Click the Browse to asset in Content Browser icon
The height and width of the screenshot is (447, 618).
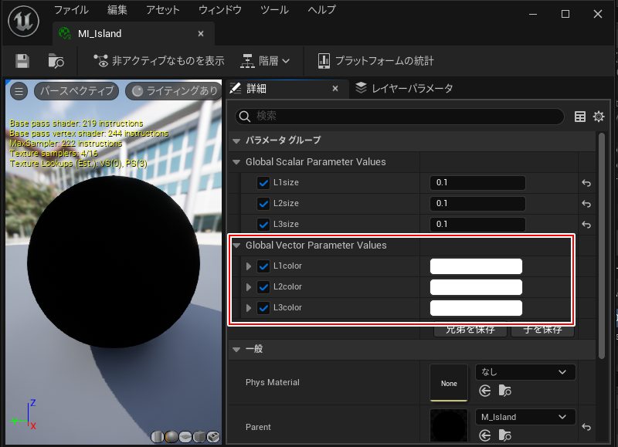coord(56,60)
